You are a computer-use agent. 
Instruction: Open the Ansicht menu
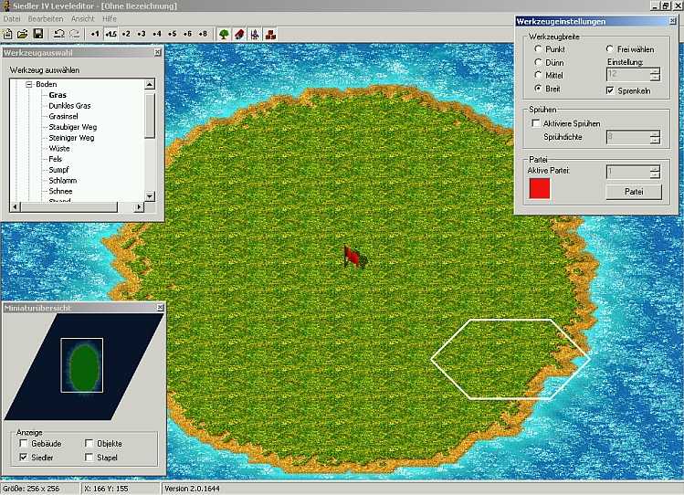pyautogui.click(x=82, y=18)
